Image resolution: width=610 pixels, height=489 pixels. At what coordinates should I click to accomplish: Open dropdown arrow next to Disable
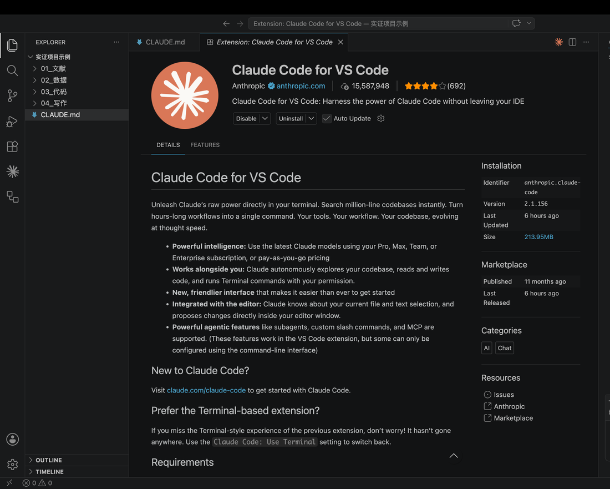[265, 118]
